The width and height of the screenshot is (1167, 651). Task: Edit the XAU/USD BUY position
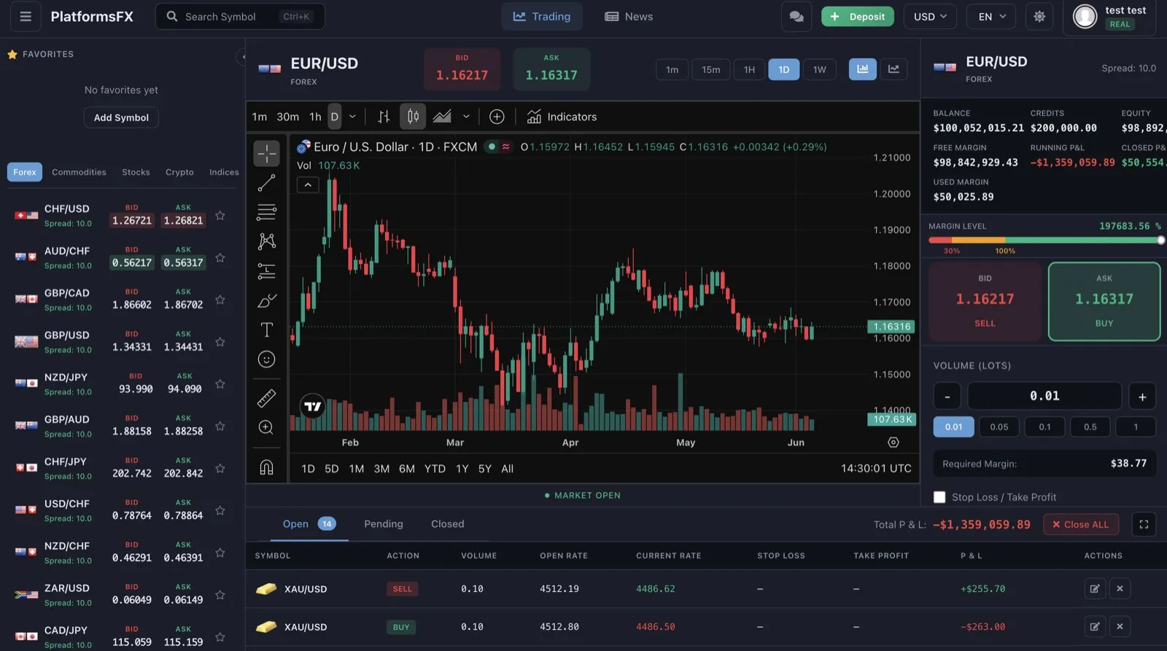(1095, 626)
